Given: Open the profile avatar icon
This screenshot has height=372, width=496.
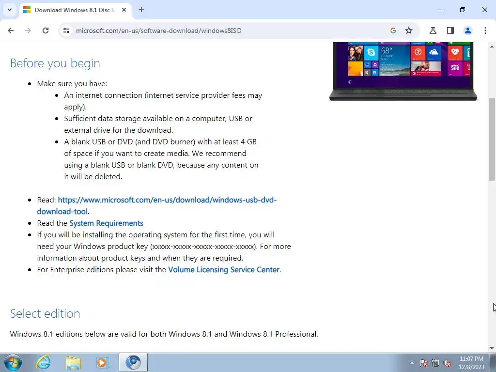Looking at the screenshot, I should tap(467, 31).
